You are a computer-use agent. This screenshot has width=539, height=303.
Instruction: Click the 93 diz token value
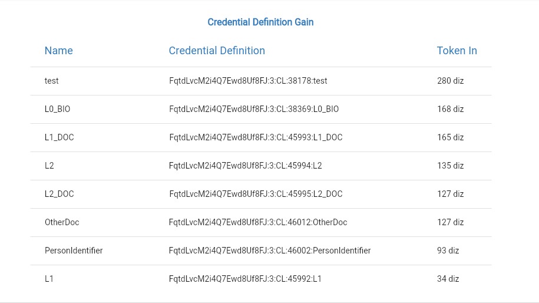point(448,251)
